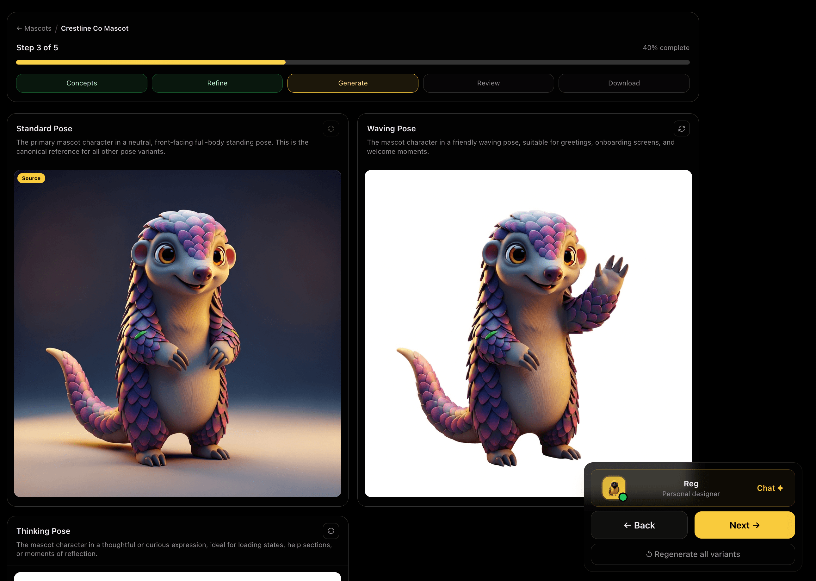Screen dimensions: 816x581
Task: Switch to the Review step tab
Action: click(x=488, y=83)
